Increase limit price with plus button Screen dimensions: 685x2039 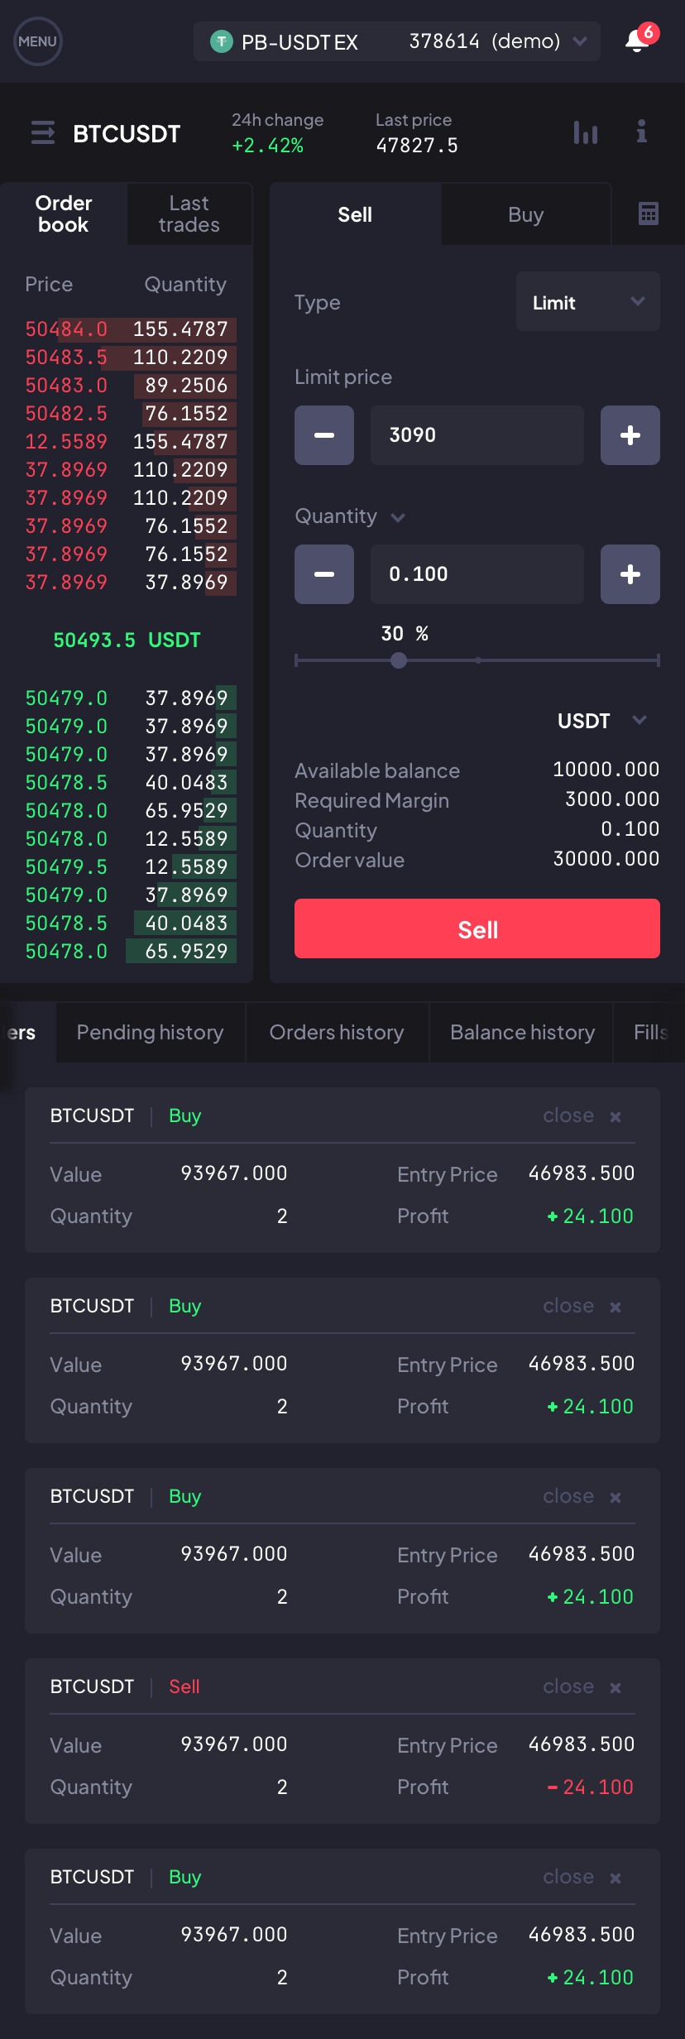pyautogui.click(x=630, y=435)
